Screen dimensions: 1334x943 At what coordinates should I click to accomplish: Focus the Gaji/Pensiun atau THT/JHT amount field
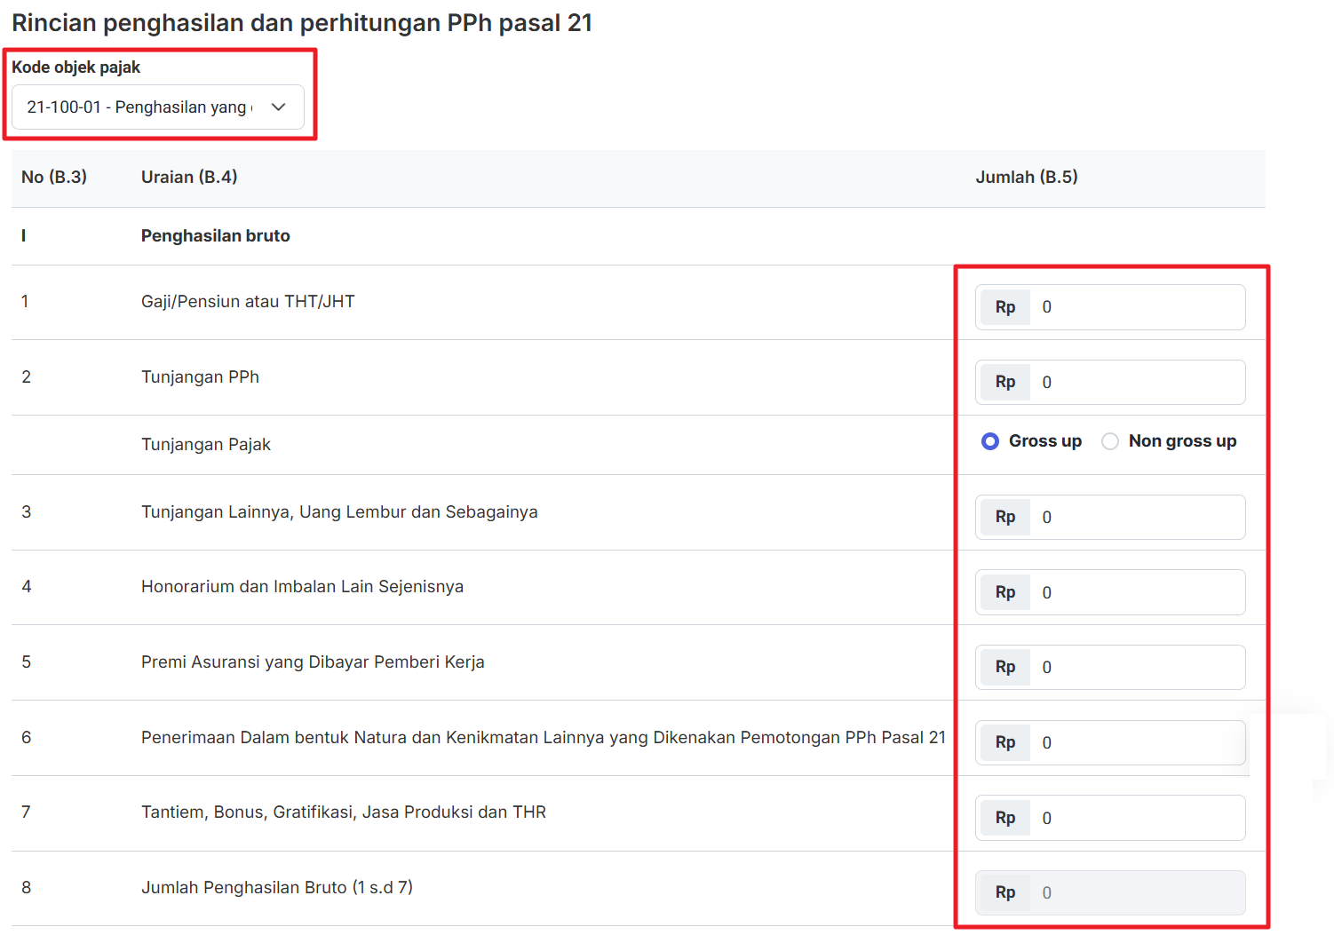pos(1136,307)
